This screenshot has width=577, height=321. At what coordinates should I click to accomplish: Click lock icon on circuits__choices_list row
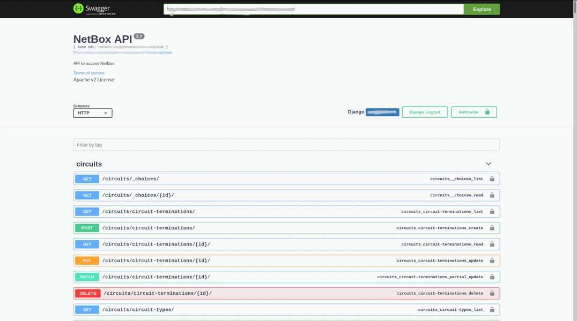(492, 179)
